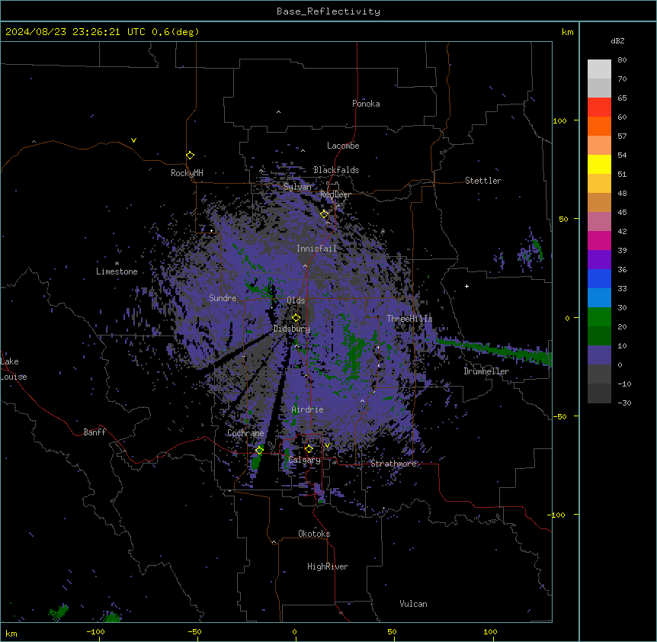Select the yellow diamond marker between Olds and Didsbury
The height and width of the screenshot is (642, 657).
296,318
